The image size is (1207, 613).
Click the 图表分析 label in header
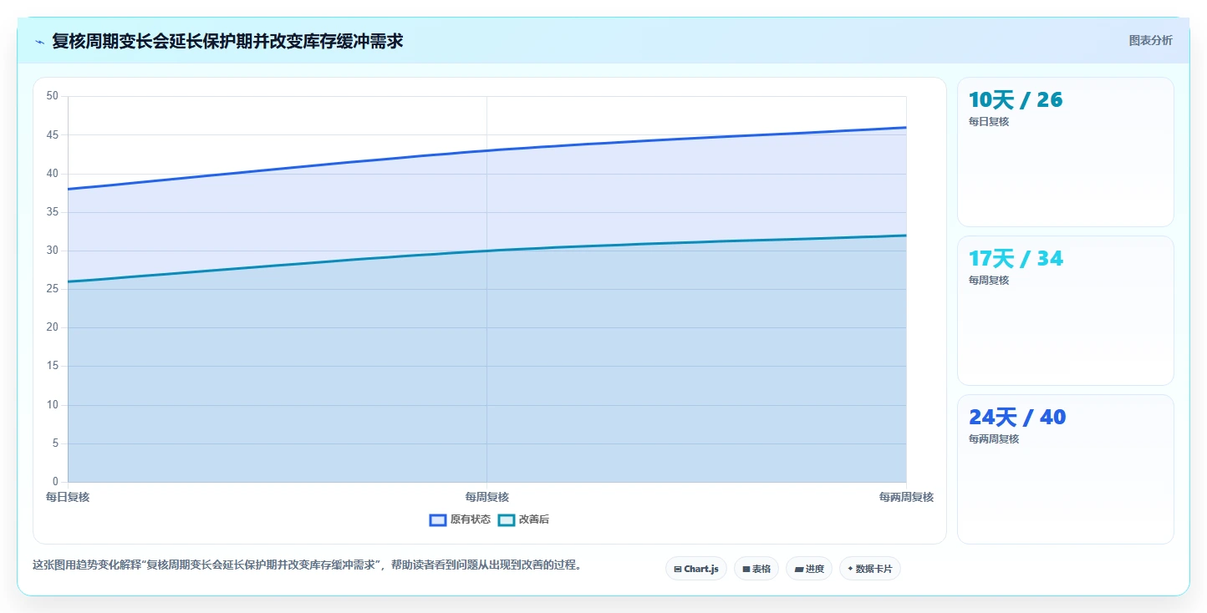pos(1150,40)
